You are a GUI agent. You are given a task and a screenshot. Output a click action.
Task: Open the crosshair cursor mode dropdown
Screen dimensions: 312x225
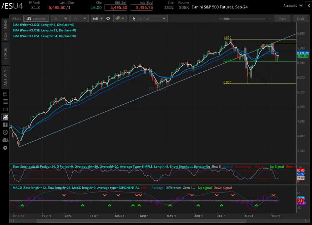pyautogui.click(x=120, y=19)
